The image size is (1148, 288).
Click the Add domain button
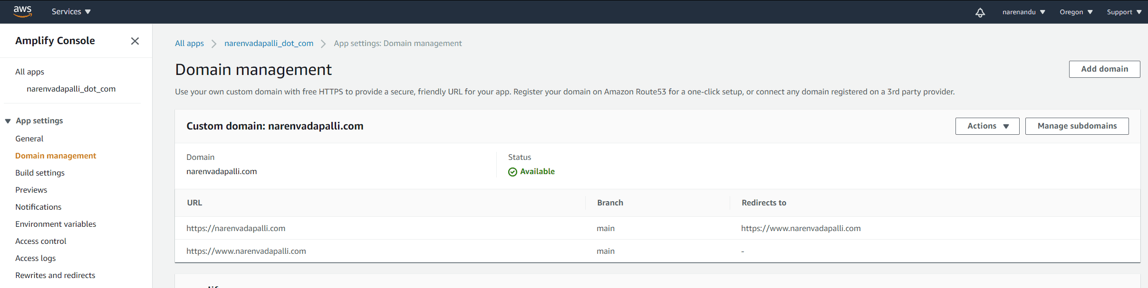1104,69
